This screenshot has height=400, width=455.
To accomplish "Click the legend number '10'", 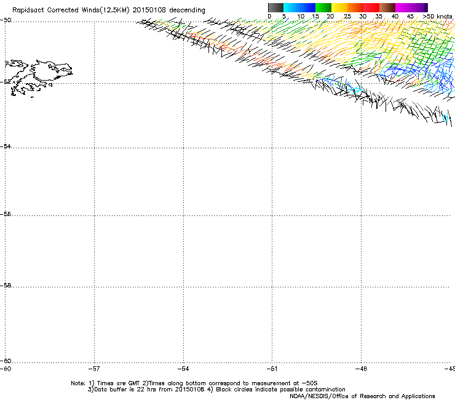I will pos(301,17).
